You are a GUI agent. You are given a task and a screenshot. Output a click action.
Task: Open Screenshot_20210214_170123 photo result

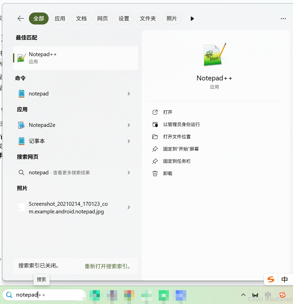(75, 208)
